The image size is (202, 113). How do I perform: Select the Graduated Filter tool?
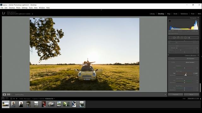pyautogui.click(x=182, y=38)
